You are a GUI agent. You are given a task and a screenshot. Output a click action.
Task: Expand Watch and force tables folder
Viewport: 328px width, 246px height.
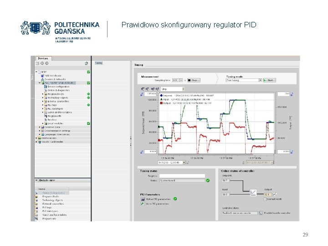(x=43, y=113)
